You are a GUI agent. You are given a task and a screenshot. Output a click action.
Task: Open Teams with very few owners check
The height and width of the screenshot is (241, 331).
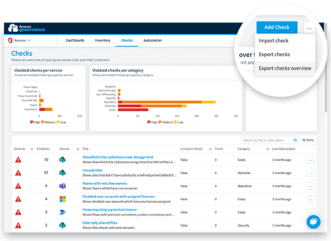click(x=105, y=183)
